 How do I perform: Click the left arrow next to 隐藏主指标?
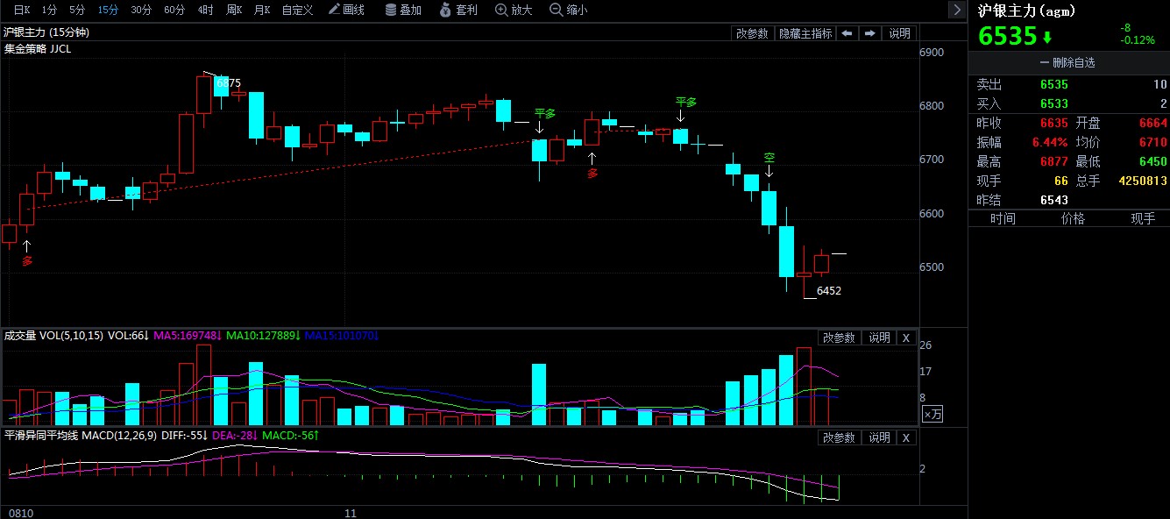(847, 33)
